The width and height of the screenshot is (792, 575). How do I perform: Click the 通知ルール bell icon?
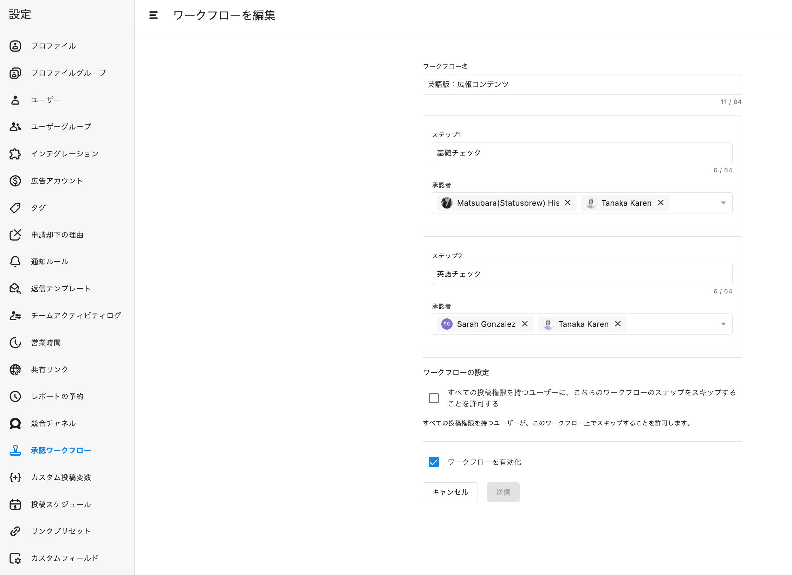(x=15, y=262)
